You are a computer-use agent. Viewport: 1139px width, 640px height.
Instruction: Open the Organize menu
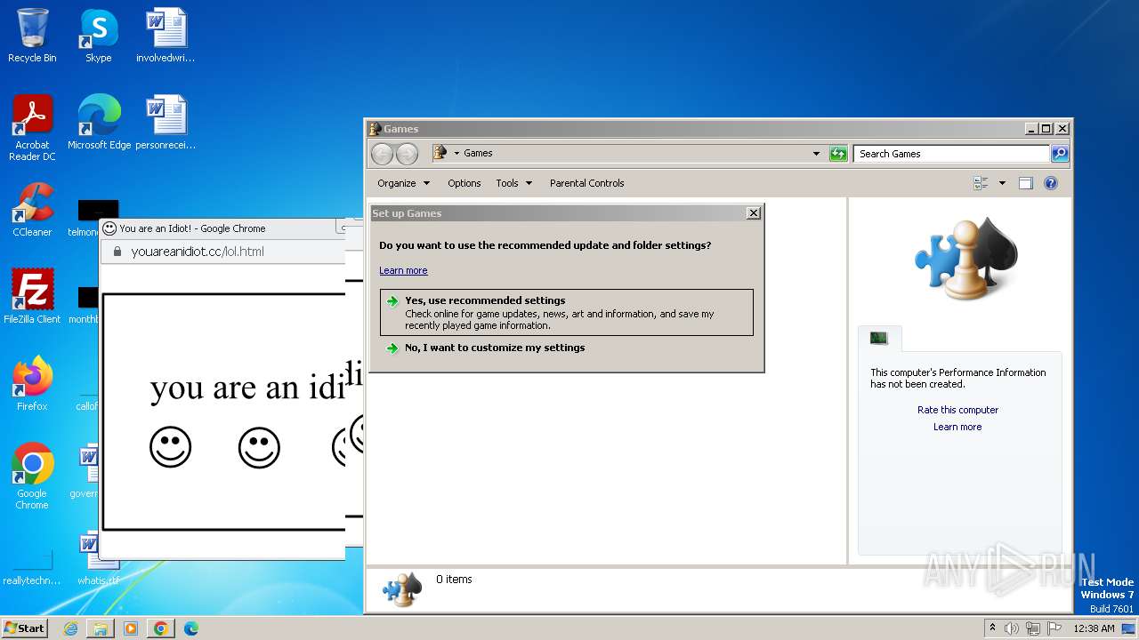click(403, 183)
